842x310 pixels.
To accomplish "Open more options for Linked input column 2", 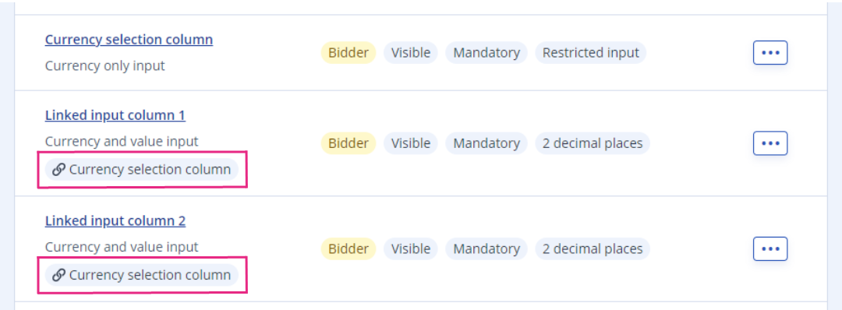I will click(x=770, y=249).
